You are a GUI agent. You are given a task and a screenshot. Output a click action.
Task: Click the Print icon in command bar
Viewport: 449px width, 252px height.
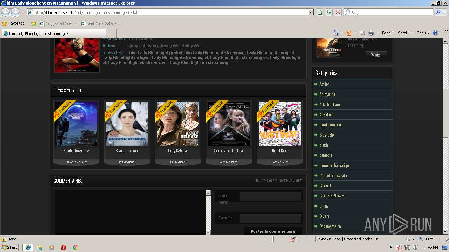point(371,33)
